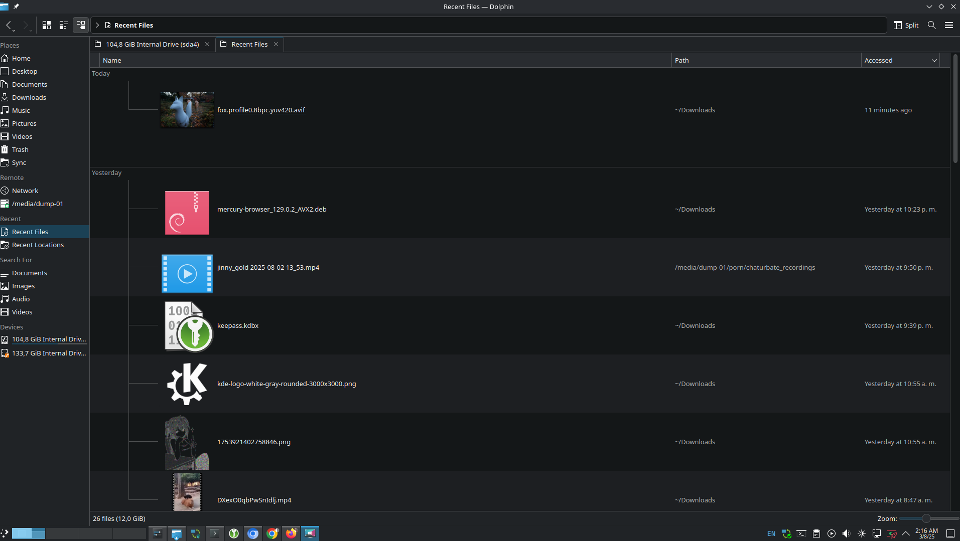Select the 1753921402758846.png thumbnail

coord(187,442)
